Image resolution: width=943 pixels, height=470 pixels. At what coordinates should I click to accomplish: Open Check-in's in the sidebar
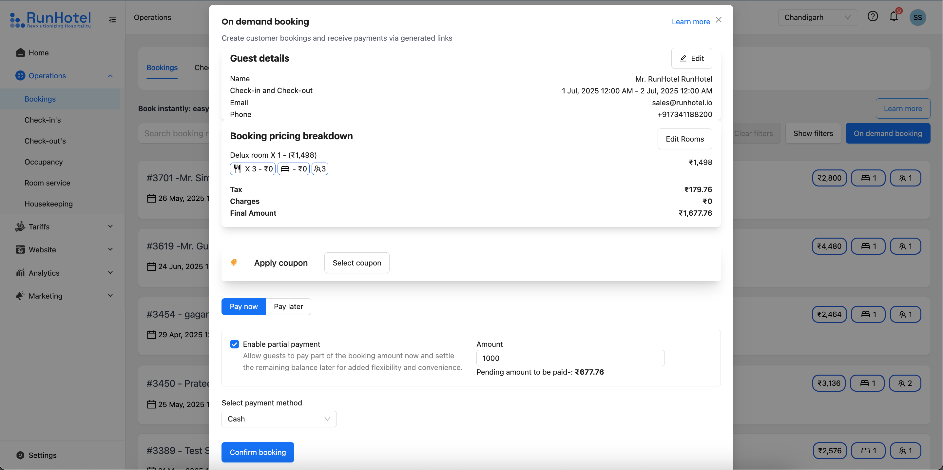(x=60, y=120)
